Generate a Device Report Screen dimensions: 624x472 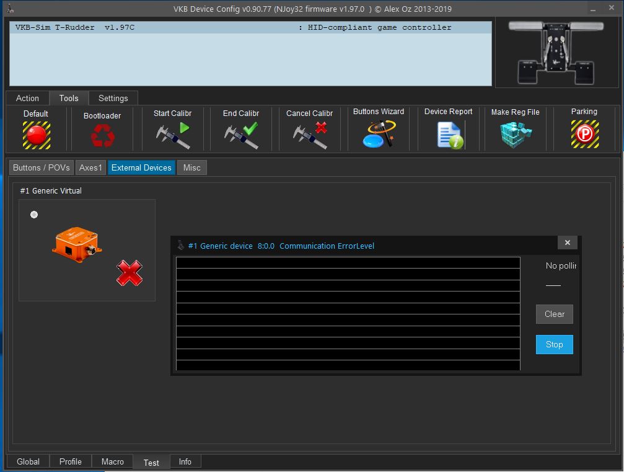pyautogui.click(x=450, y=135)
